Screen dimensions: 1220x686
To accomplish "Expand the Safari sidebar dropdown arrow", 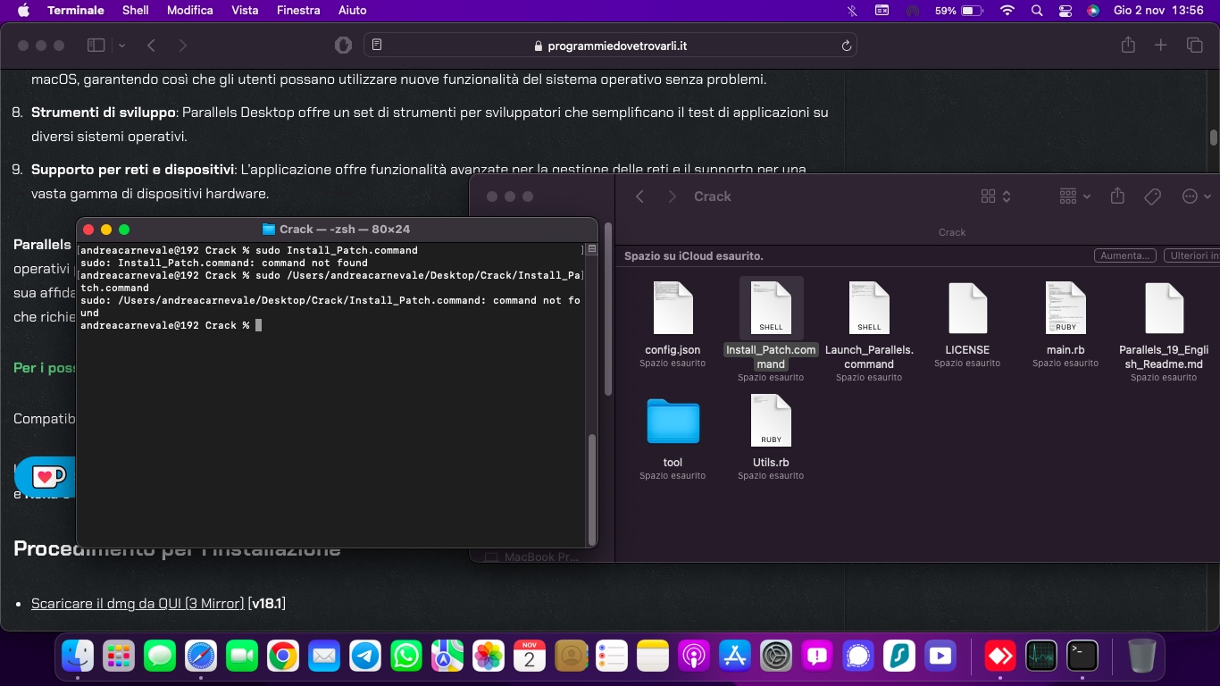I will (x=121, y=46).
